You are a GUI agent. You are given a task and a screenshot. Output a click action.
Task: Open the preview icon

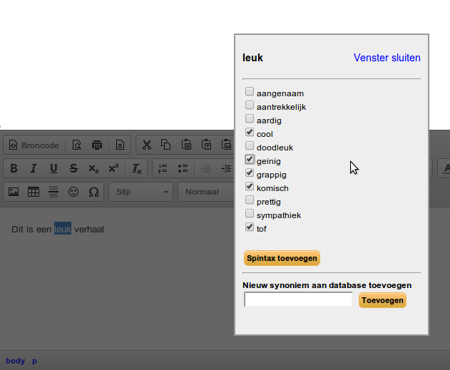76,145
